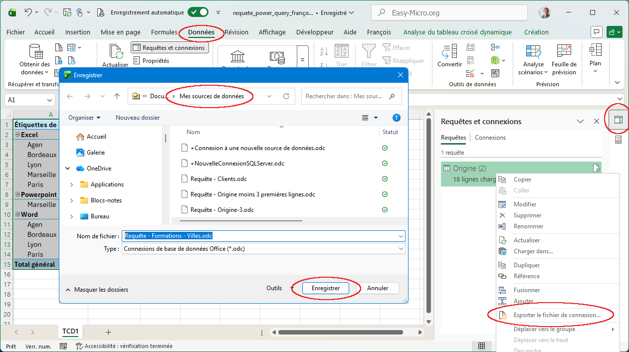Open the Organiser dropdown menu
This screenshot has height=352, width=629.
(x=84, y=118)
